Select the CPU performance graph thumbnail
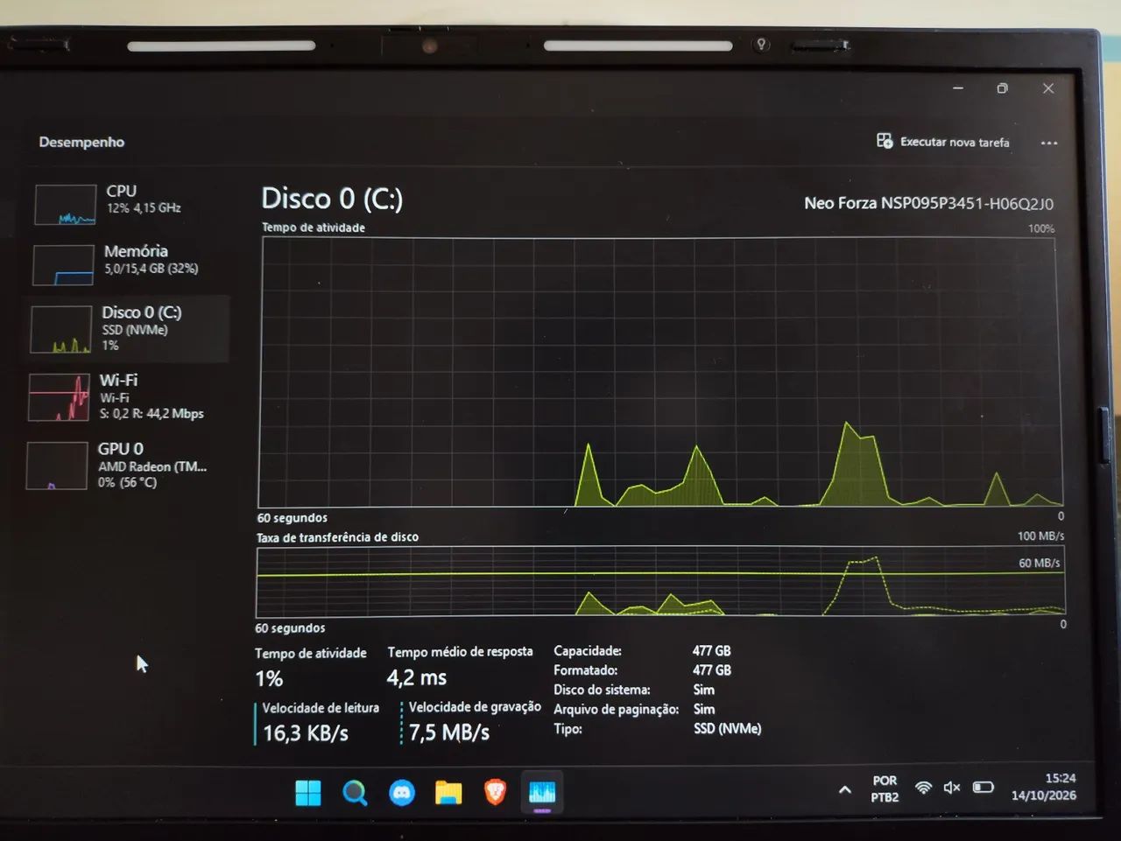 pyautogui.click(x=65, y=205)
